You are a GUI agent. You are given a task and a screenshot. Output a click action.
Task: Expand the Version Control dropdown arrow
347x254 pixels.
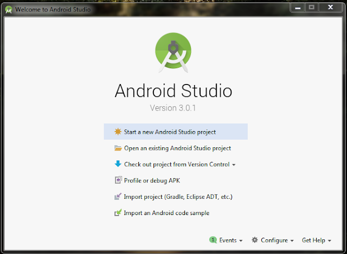pos(234,165)
